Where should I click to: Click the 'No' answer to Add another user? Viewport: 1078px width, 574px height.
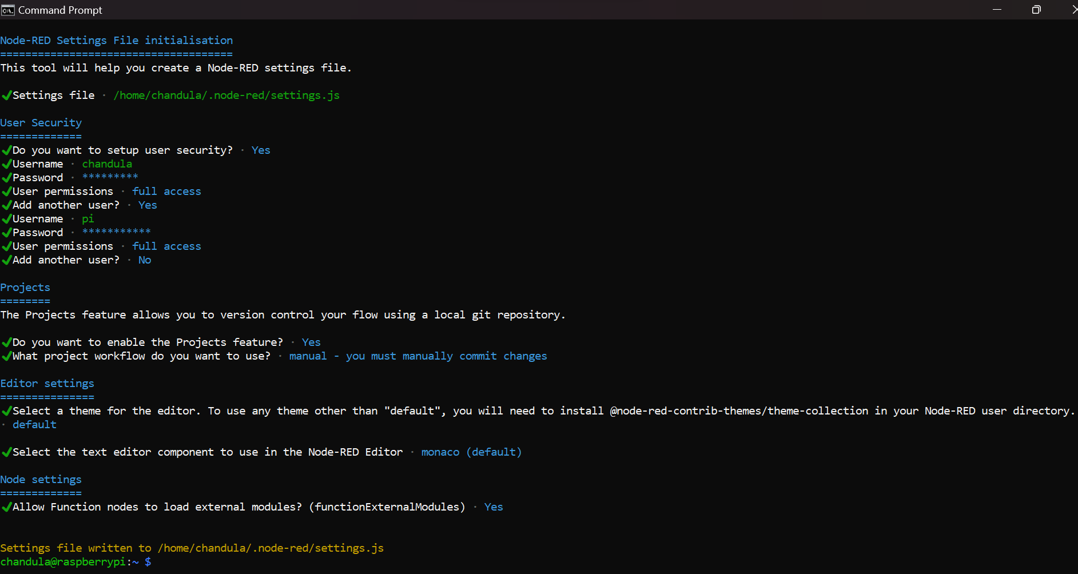click(145, 260)
